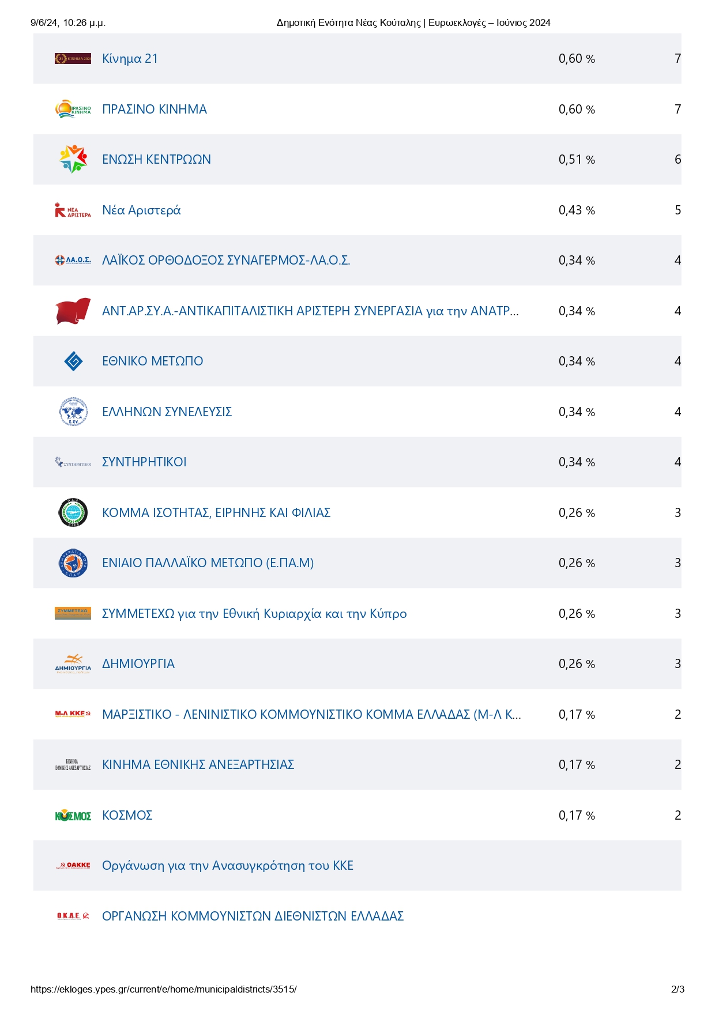This screenshot has height=1011, width=715.
Task: Click the ΔΗΜΙΟΥΡΓΙΑ orange logo
Action: tap(73, 663)
